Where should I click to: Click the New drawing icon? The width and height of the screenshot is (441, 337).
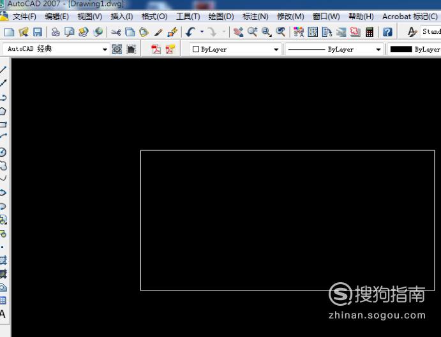(9, 32)
